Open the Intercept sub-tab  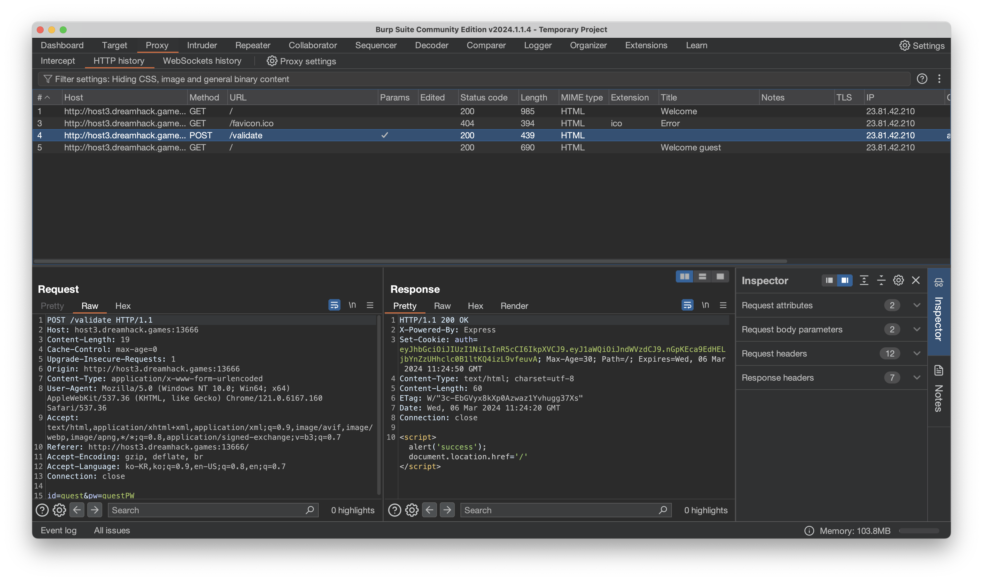point(57,61)
